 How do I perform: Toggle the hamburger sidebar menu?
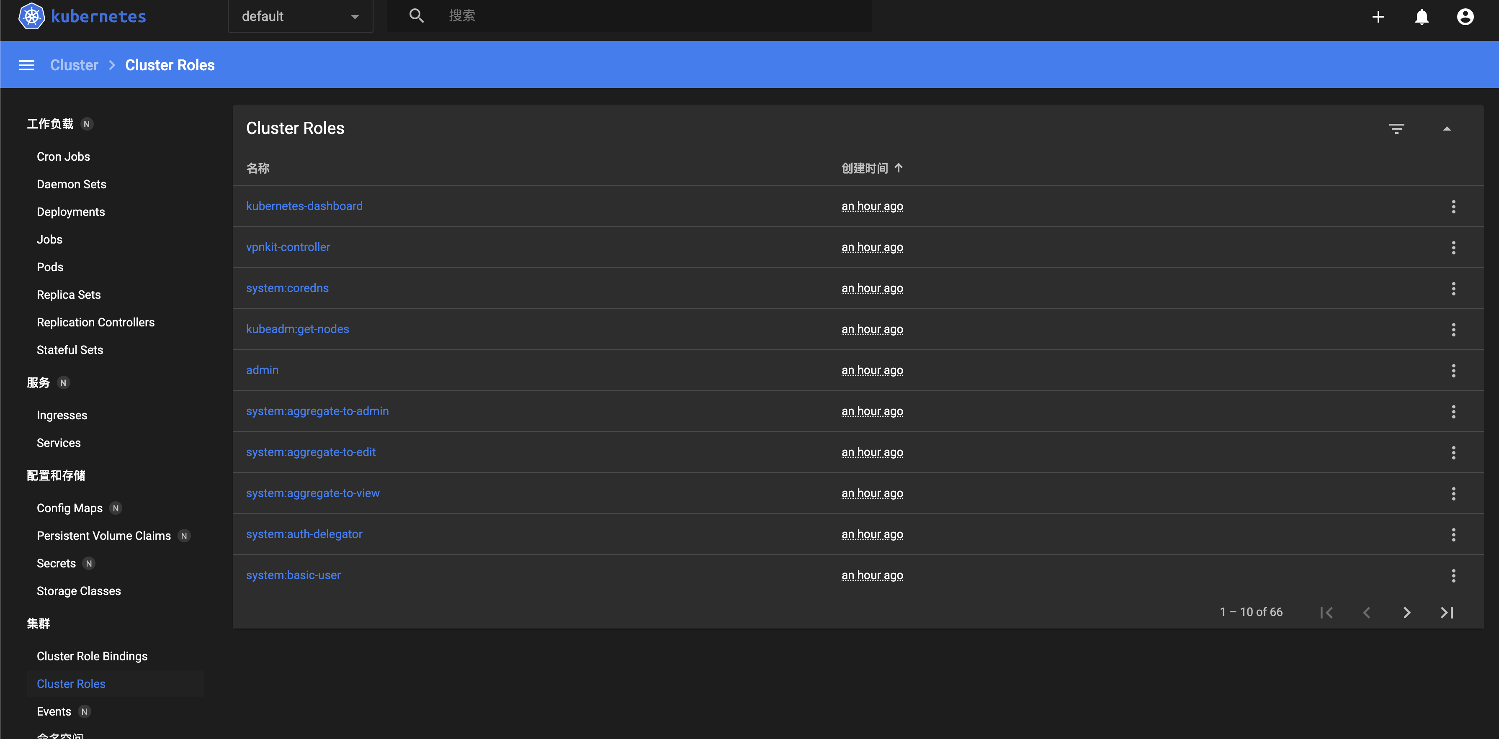(x=27, y=65)
